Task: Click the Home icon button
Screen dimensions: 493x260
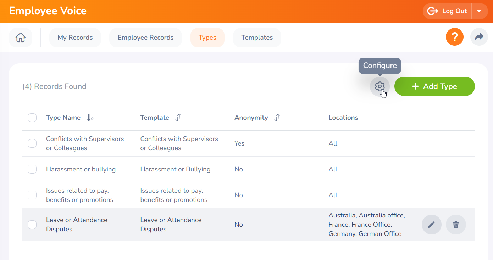Action: [21, 38]
